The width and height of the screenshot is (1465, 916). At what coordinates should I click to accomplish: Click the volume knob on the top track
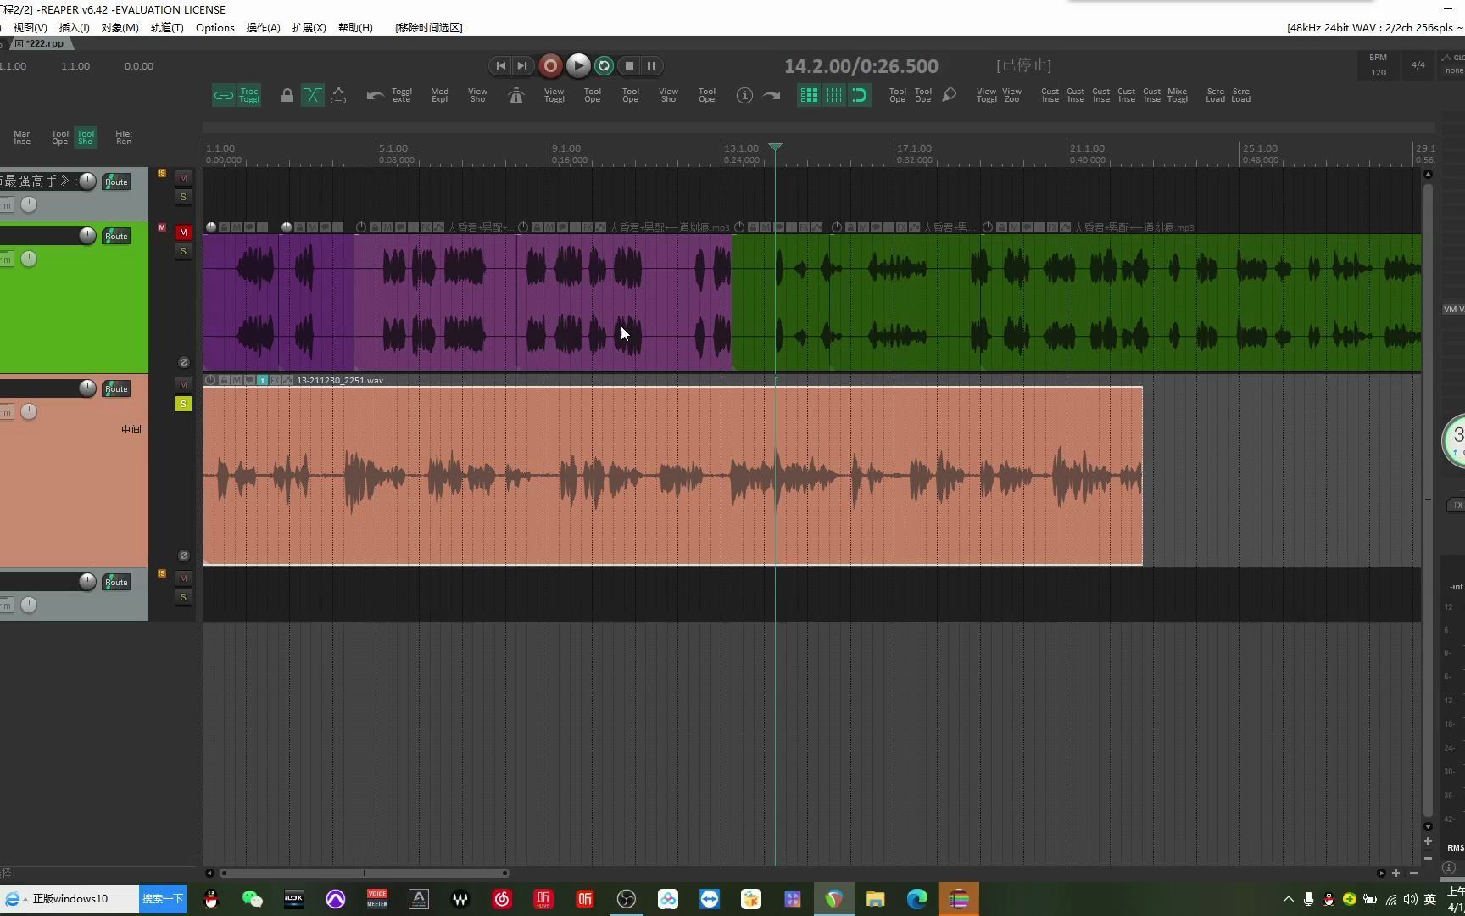pyautogui.click(x=87, y=181)
